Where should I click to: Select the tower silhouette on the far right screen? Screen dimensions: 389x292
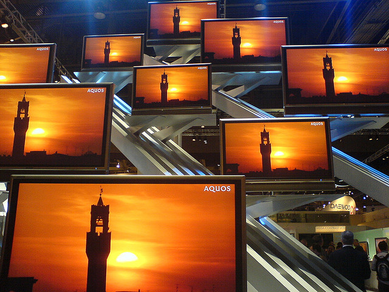click(328, 75)
